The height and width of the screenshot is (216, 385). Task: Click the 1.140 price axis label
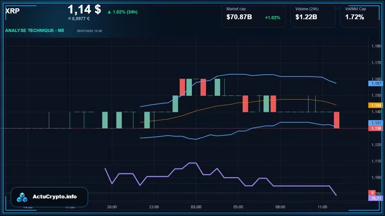coord(376,112)
